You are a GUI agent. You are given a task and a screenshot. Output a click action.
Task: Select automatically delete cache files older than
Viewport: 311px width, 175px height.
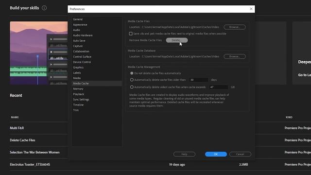pyautogui.click(x=132, y=80)
